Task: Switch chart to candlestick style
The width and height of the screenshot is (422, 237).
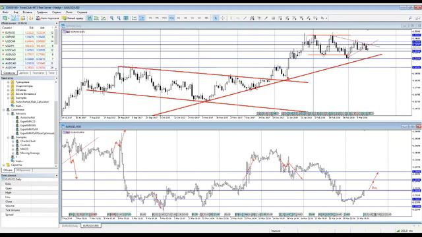Action: 96,18
